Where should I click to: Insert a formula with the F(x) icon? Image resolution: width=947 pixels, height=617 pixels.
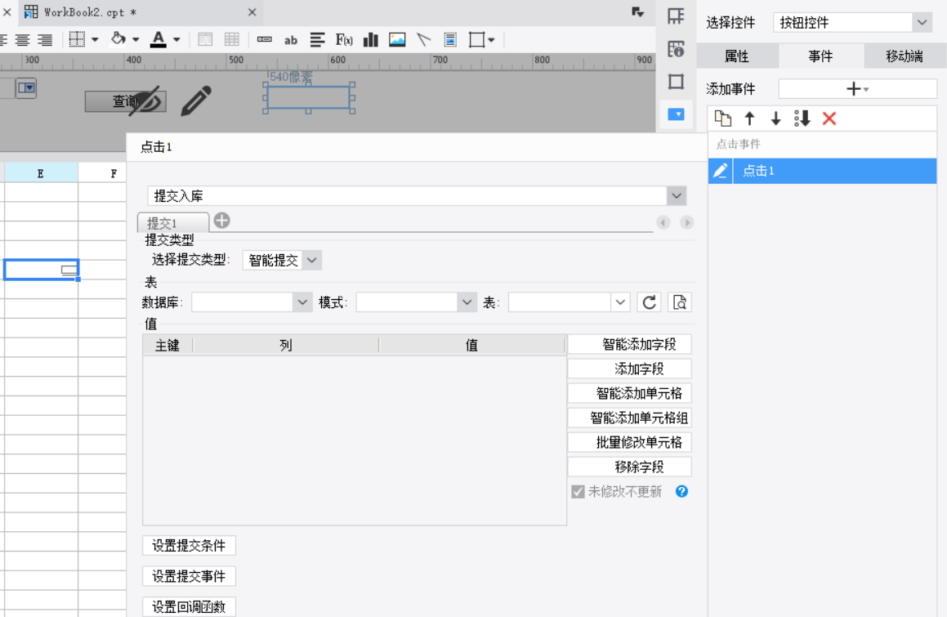344,40
